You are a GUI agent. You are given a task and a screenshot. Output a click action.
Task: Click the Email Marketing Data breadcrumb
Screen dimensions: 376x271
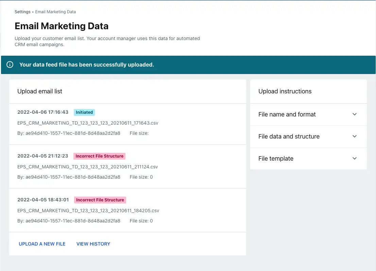click(x=55, y=12)
